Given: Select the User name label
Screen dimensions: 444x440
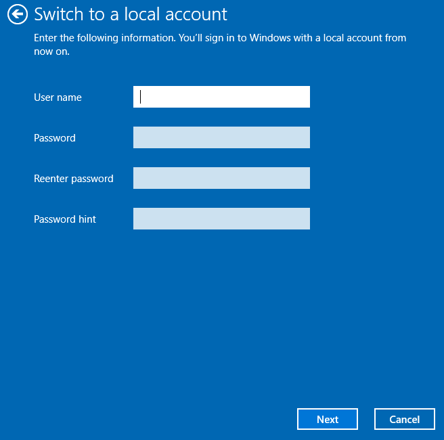Looking at the screenshot, I should click(x=58, y=97).
